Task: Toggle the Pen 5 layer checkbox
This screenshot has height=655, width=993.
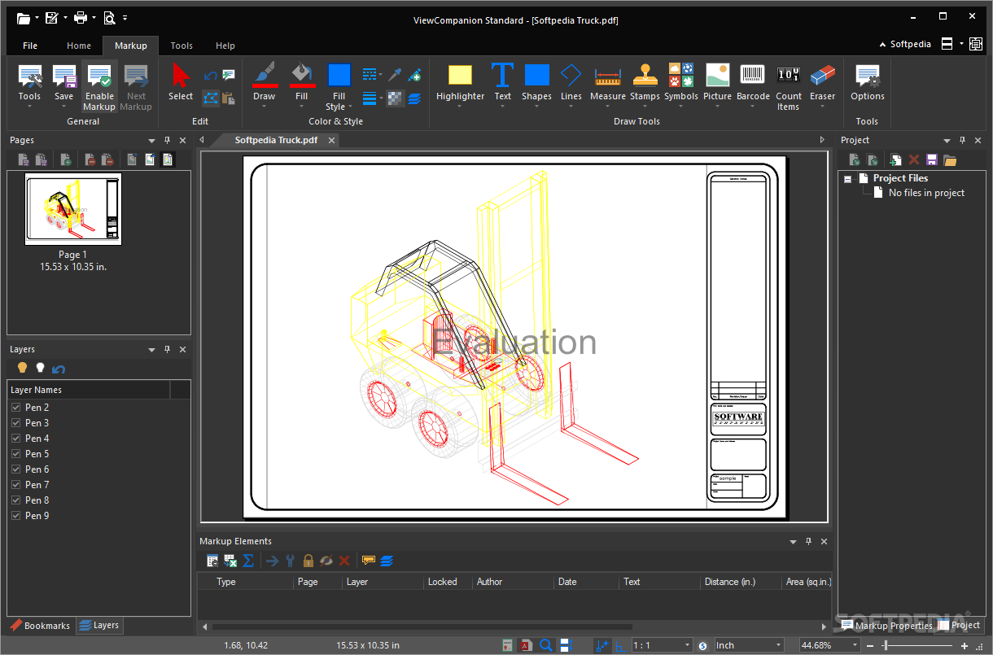Action: pos(15,454)
